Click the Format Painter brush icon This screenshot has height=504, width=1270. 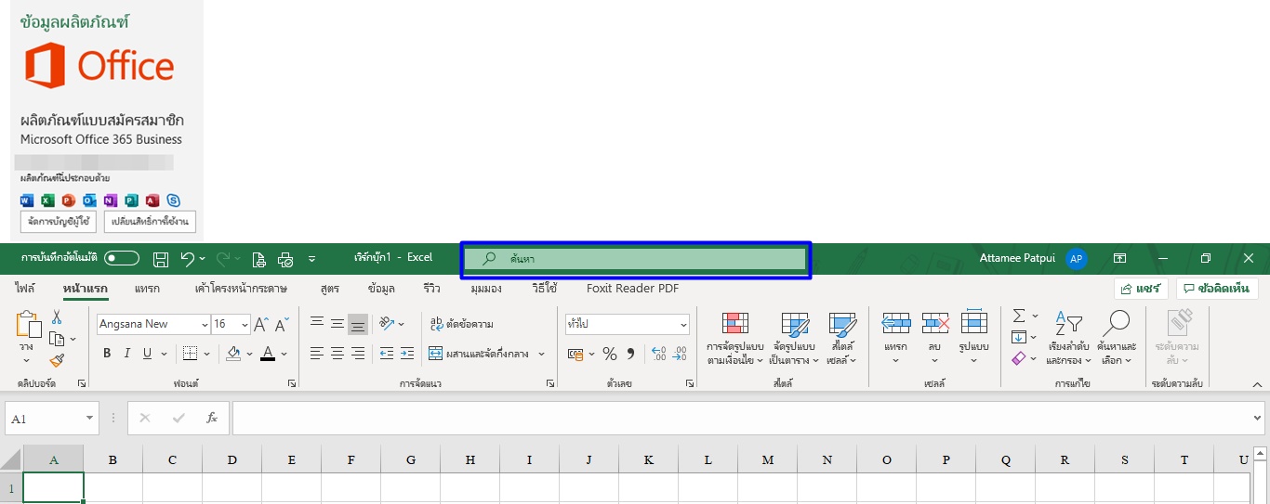tap(57, 360)
